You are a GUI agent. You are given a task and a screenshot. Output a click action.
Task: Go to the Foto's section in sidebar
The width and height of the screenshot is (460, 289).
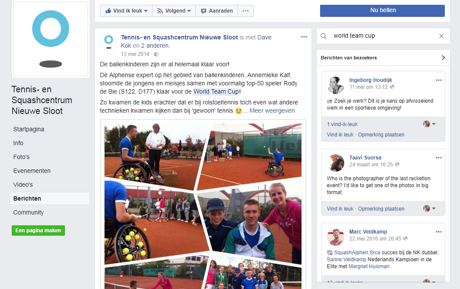pyautogui.click(x=21, y=157)
